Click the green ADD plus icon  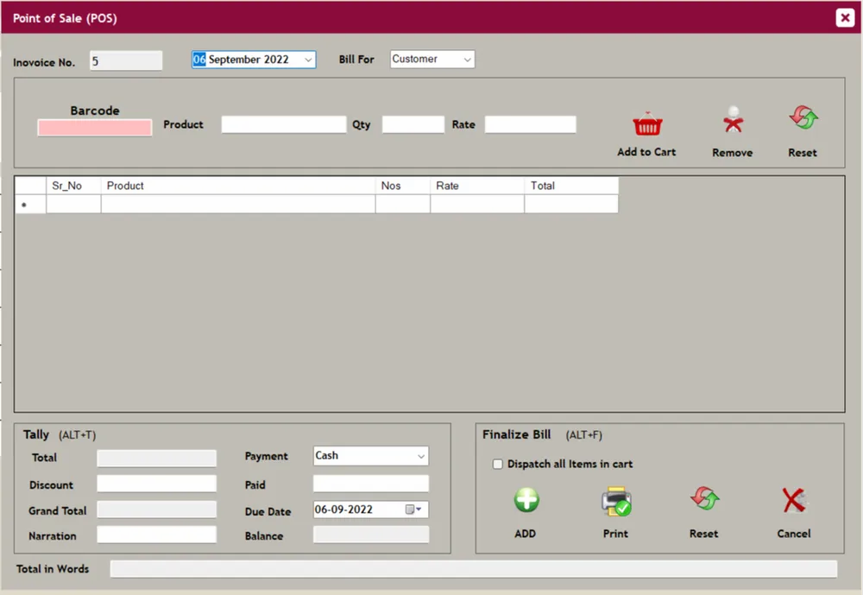point(526,500)
